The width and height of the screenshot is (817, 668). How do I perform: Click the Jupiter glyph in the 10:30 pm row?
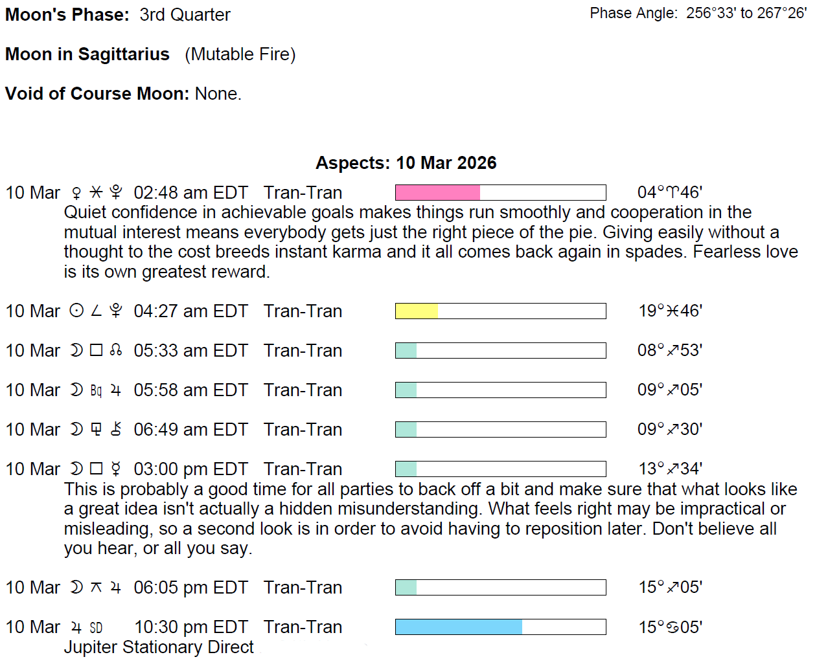coord(76,627)
